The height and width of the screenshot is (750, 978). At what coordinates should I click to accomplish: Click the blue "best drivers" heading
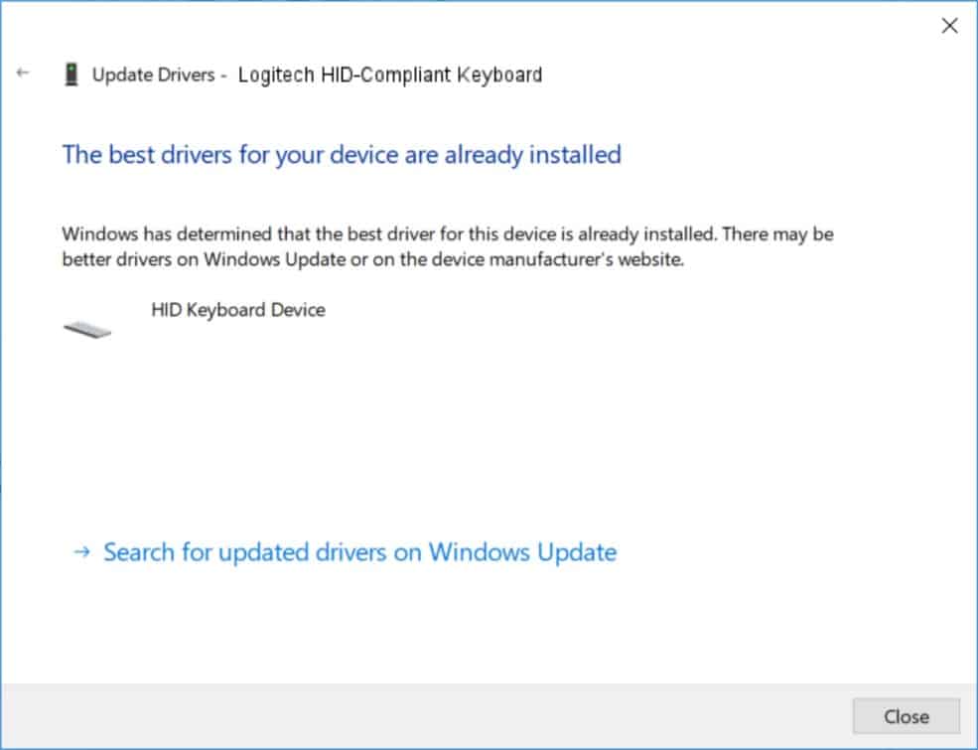pos(341,155)
